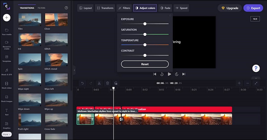The width and height of the screenshot is (267, 140).
Task: Select the Wipe down transition
Action: pos(30,100)
